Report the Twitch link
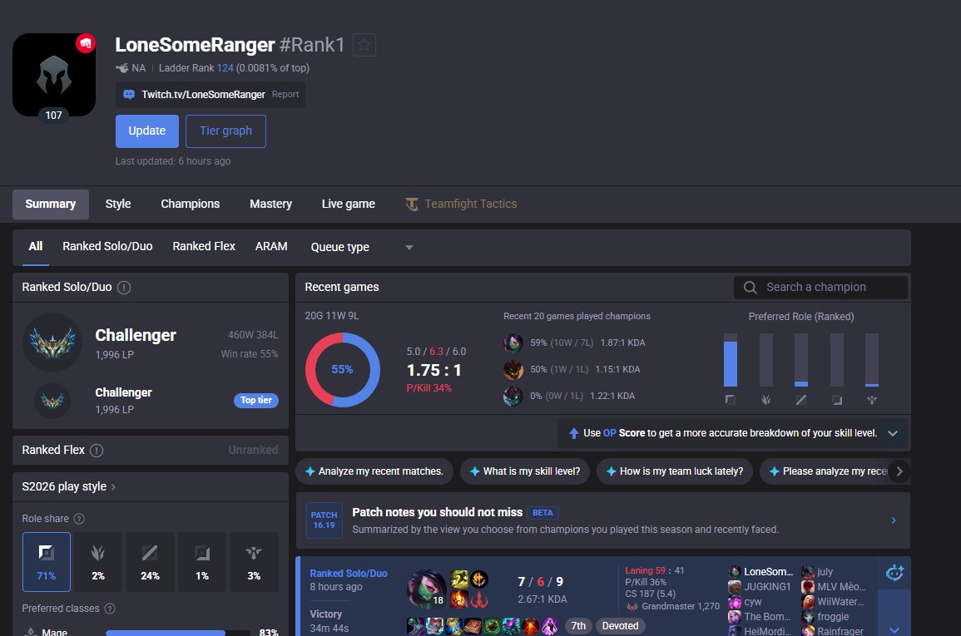This screenshot has height=636, width=961. tap(285, 94)
